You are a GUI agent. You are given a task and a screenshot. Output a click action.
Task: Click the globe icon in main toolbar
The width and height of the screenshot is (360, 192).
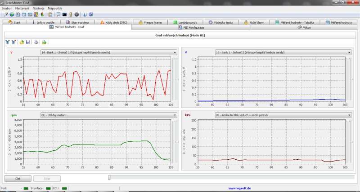coord(12,15)
